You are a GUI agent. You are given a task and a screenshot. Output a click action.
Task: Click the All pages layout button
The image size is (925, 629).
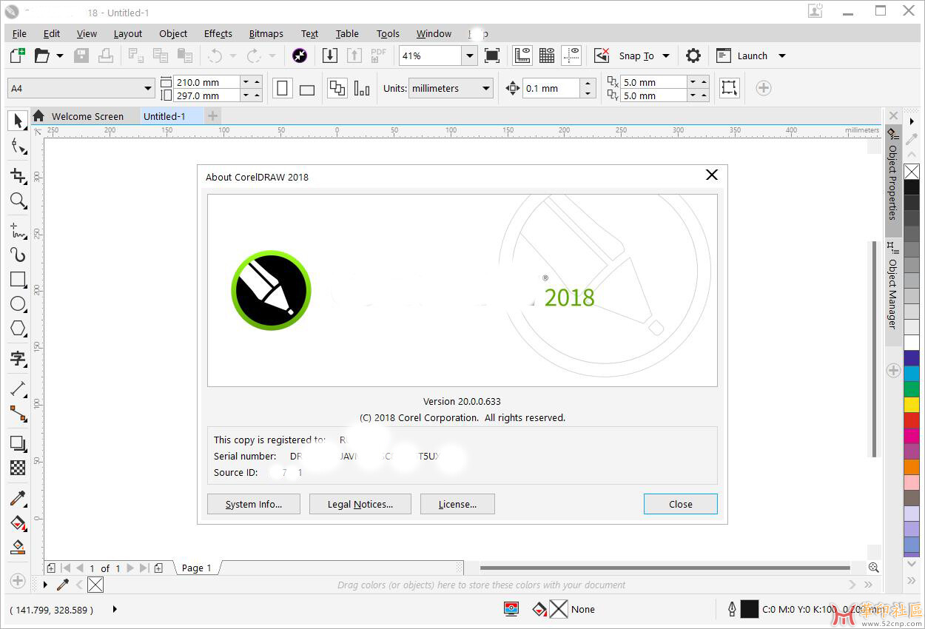click(x=337, y=88)
